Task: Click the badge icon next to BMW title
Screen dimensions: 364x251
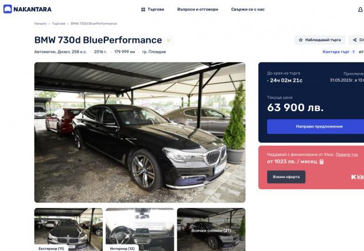Action: [168, 41]
